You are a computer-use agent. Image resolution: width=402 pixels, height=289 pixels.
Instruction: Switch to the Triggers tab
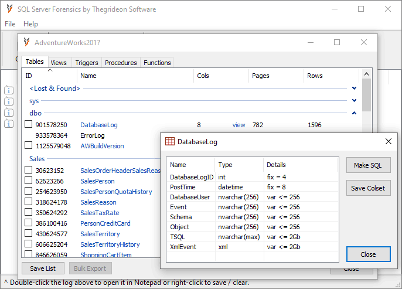tap(87, 63)
